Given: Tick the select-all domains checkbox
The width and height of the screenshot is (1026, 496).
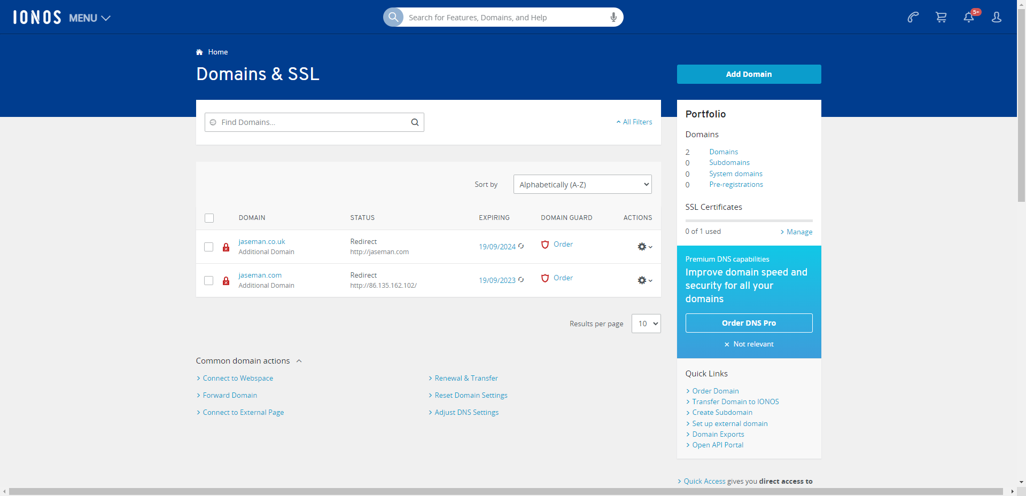Looking at the screenshot, I should tap(209, 218).
